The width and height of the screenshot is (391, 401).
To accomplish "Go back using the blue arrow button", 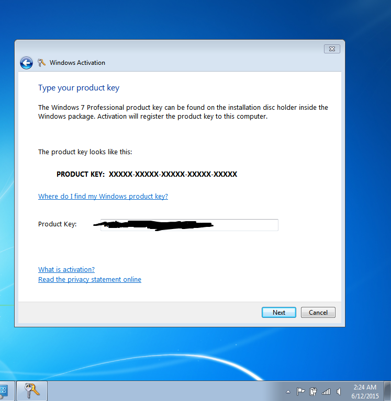I will (x=26, y=63).
